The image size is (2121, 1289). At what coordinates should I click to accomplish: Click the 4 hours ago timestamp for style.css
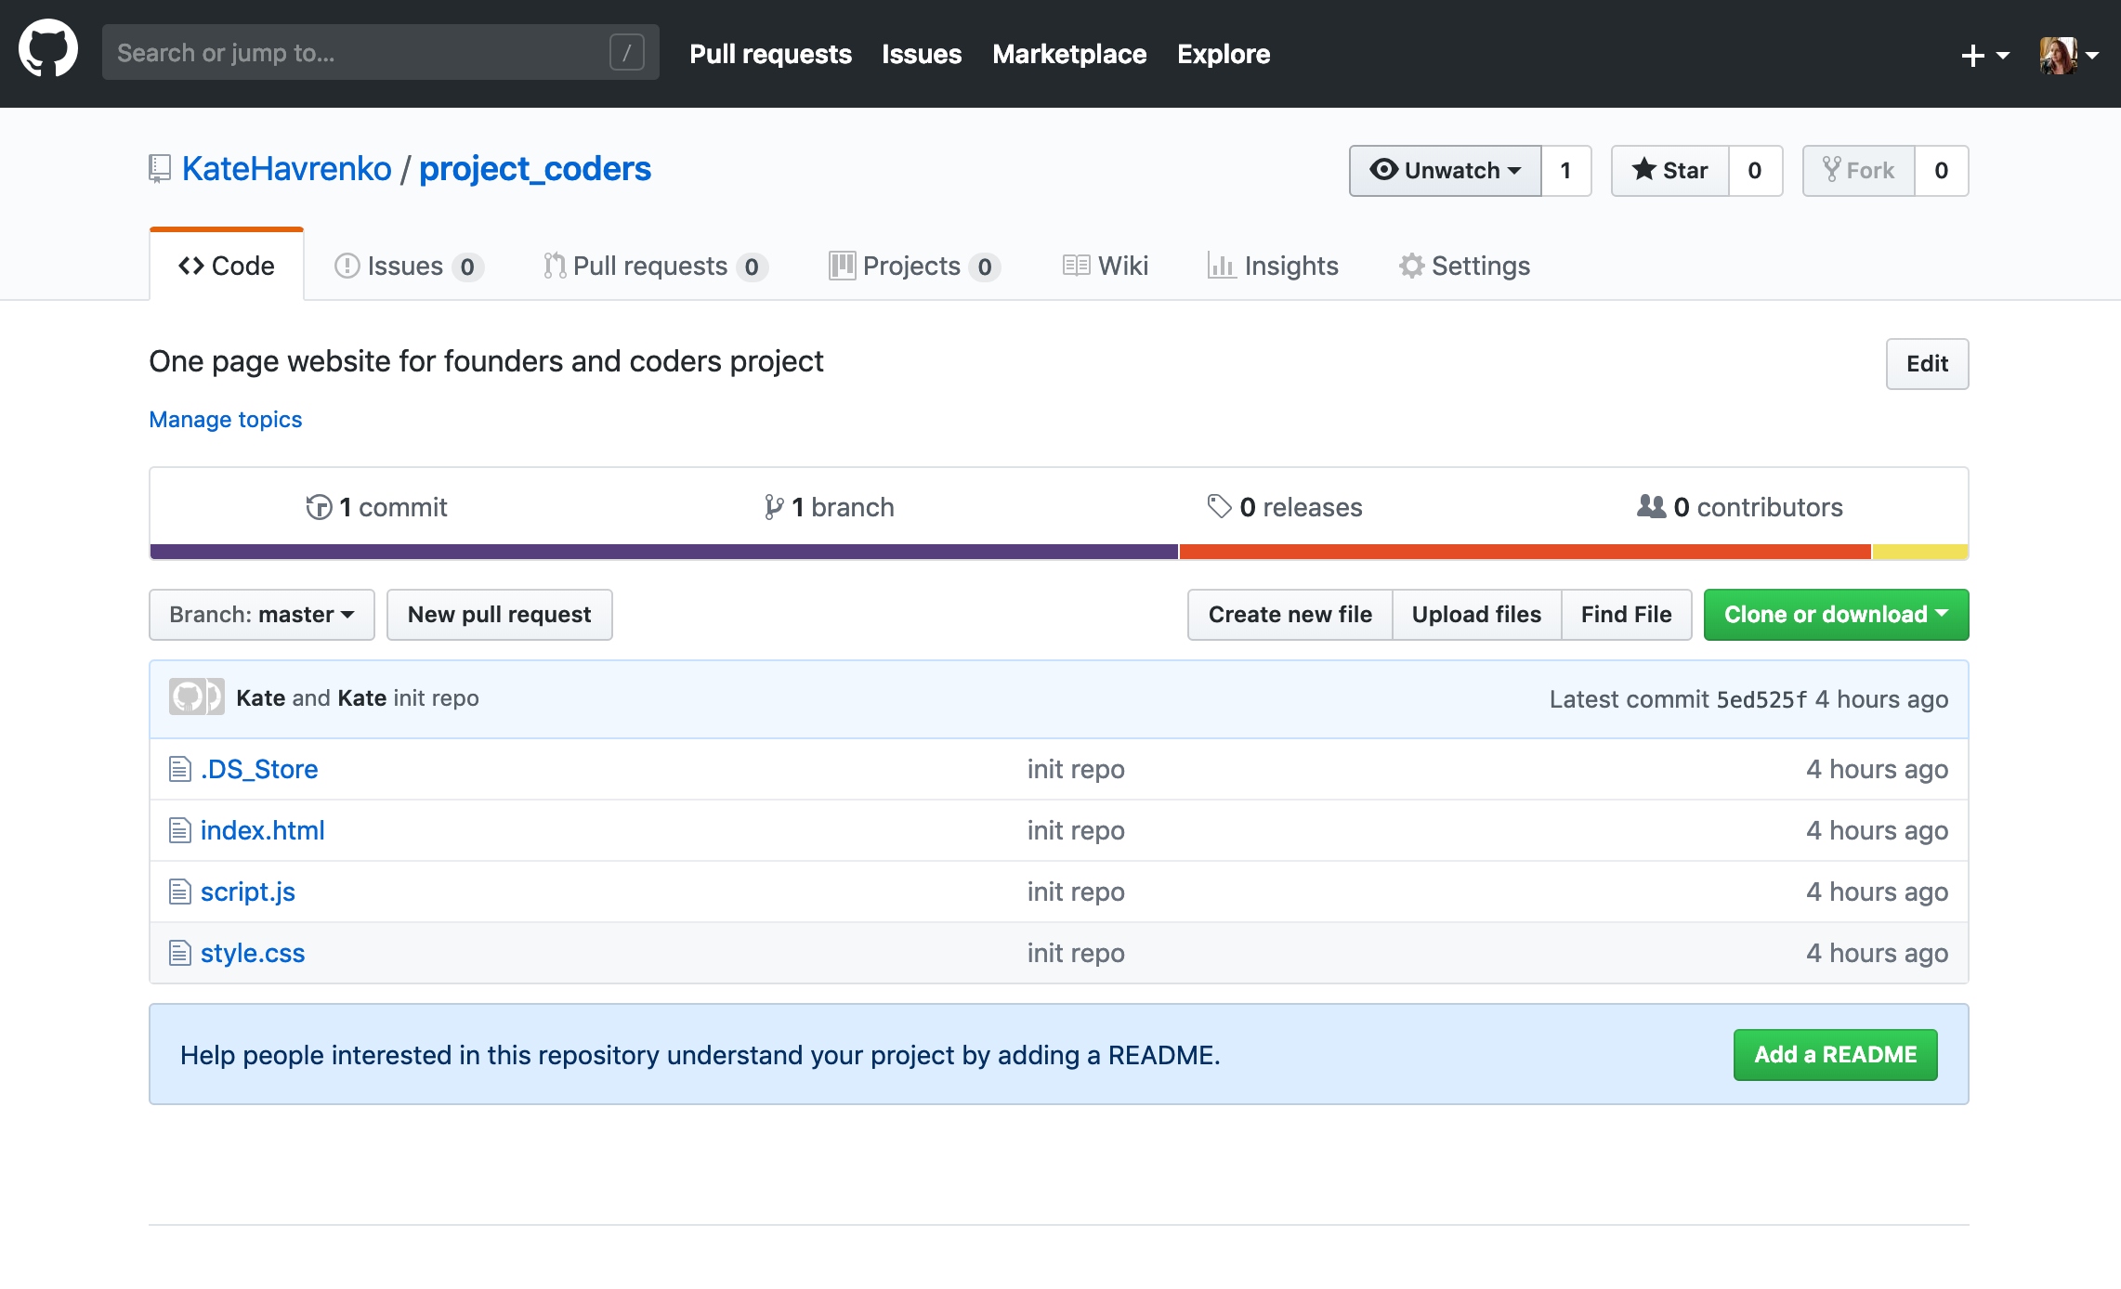pyautogui.click(x=1877, y=953)
